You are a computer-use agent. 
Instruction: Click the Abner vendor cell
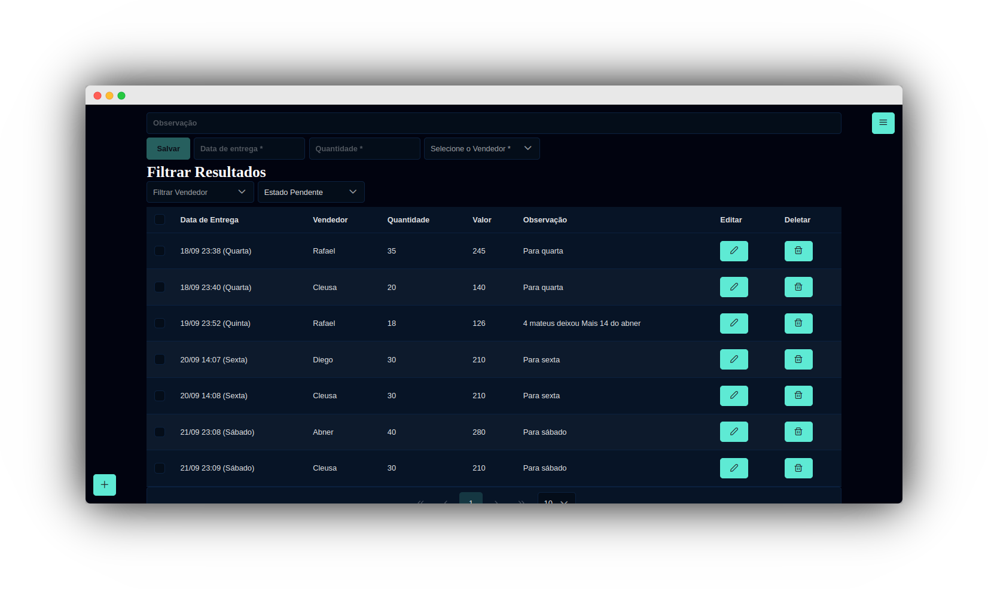click(323, 432)
